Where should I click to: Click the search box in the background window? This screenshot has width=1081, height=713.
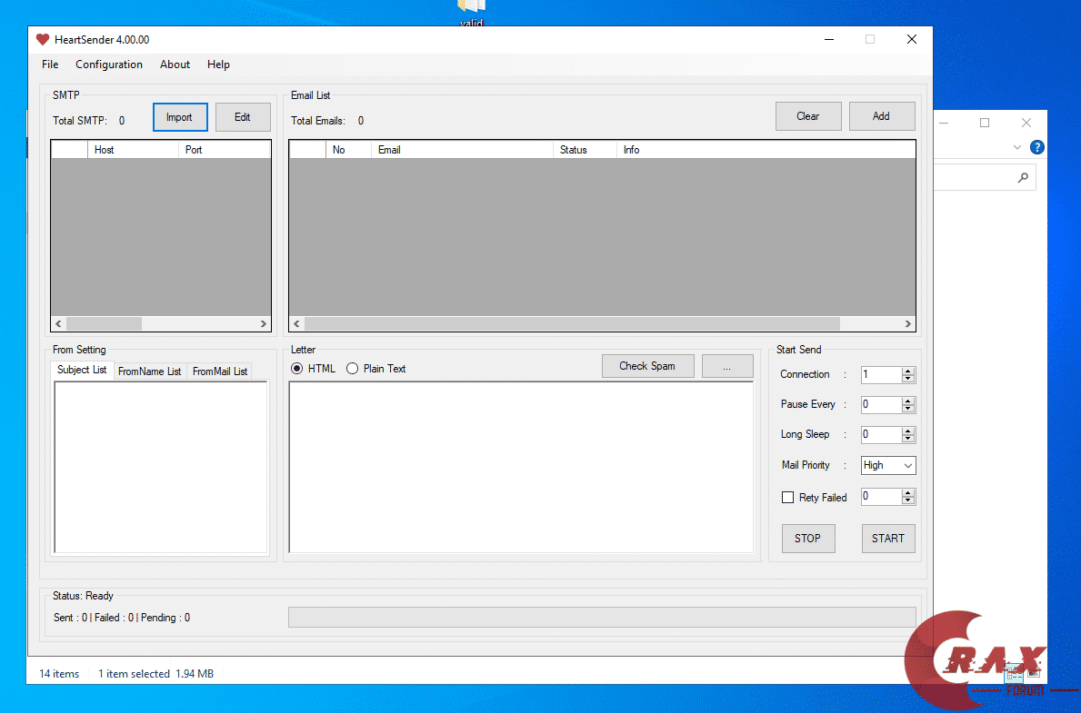coord(985,178)
